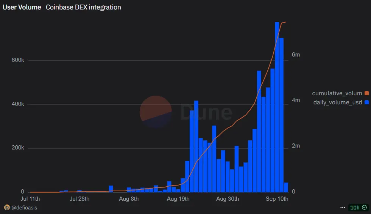Screen dimensions: 371x214
Task: Toggle the daily_volume_usd legend entry
Action: tap(341, 102)
